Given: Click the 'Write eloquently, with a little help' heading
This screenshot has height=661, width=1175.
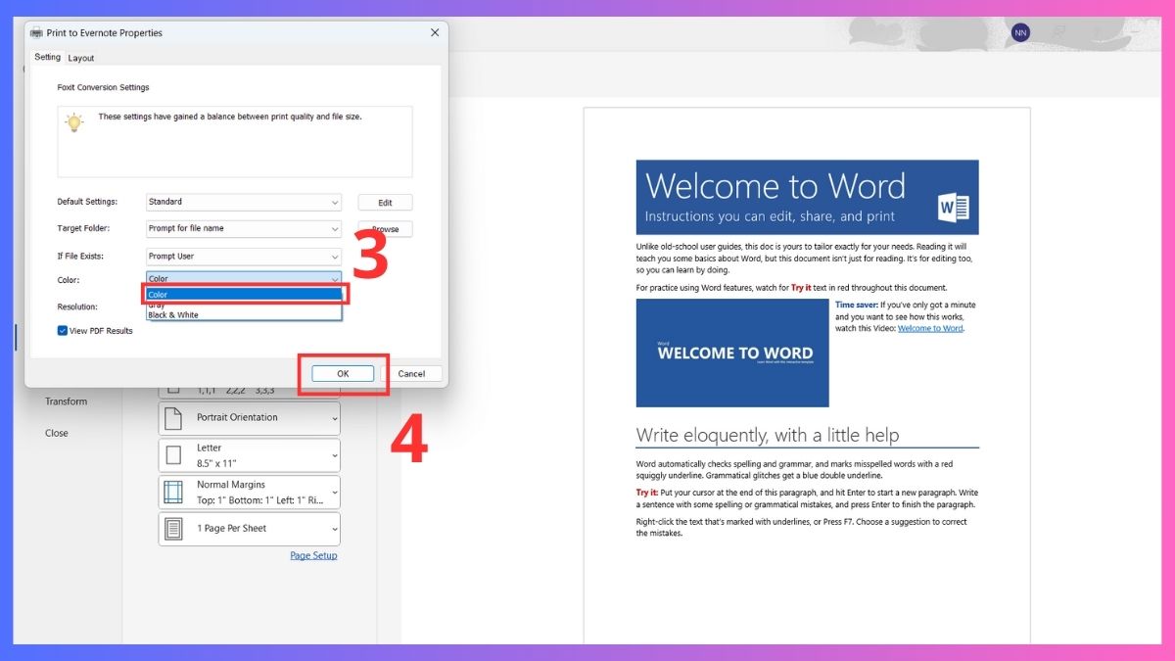Looking at the screenshot, I should tap(768, 435).
